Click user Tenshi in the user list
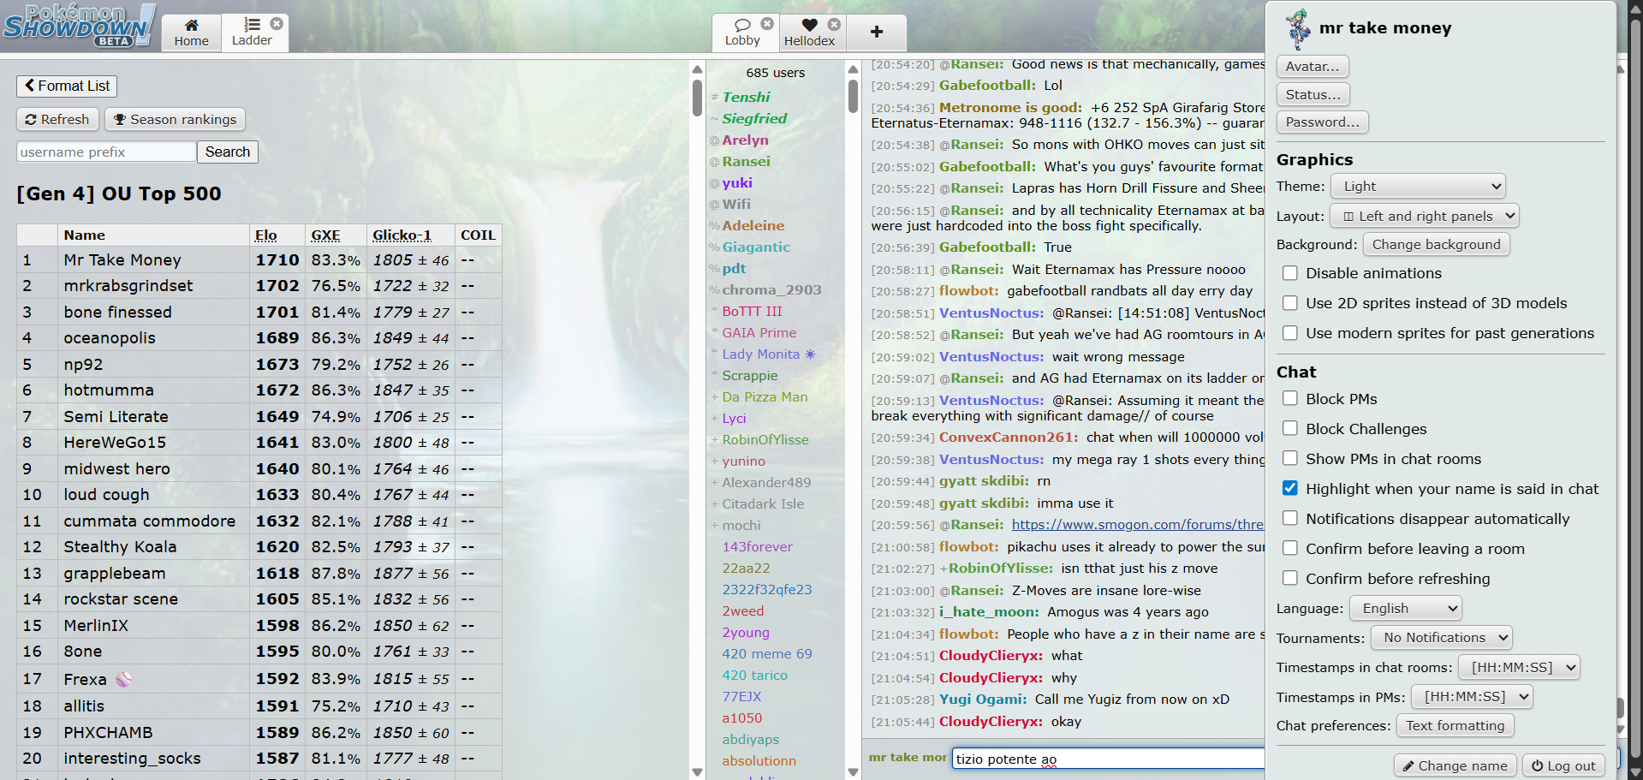Viewport: 1643px width, 780px height. 746,98
